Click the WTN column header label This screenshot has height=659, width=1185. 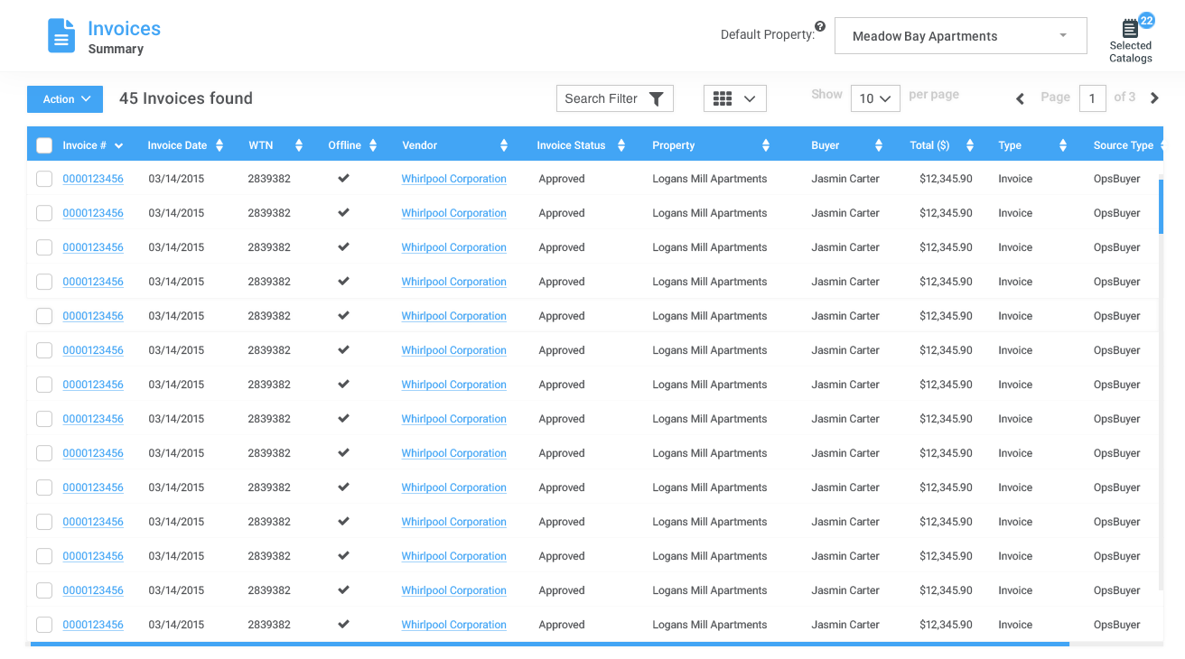point(260,145)
